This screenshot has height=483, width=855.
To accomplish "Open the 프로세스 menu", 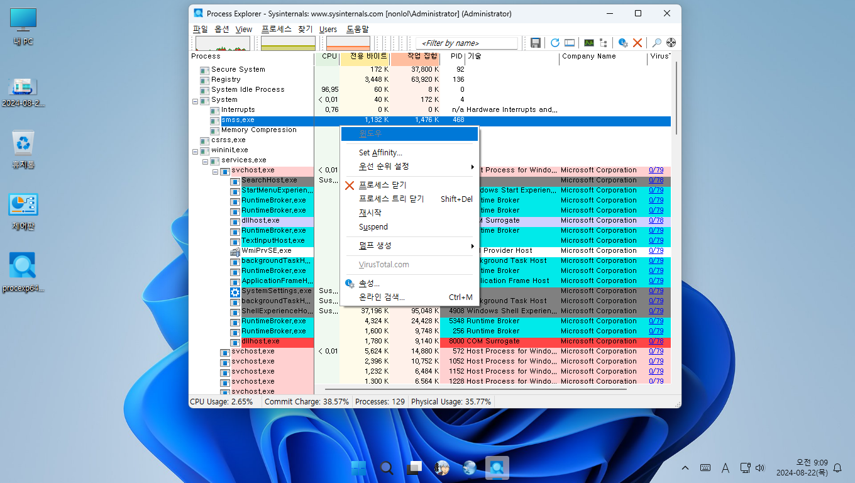I will tap(277, 29).
